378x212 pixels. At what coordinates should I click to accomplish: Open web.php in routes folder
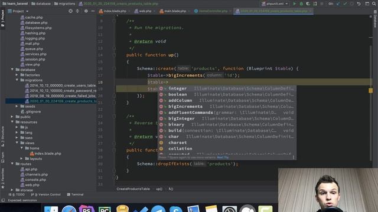[x=32, y=185]
